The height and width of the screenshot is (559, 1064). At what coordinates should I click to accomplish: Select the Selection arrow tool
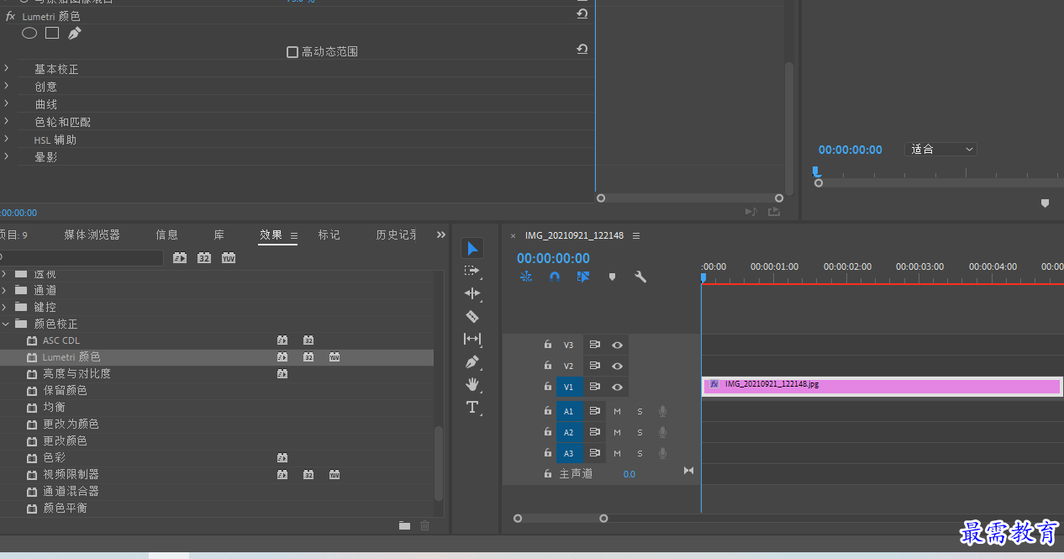coord(472,248)
